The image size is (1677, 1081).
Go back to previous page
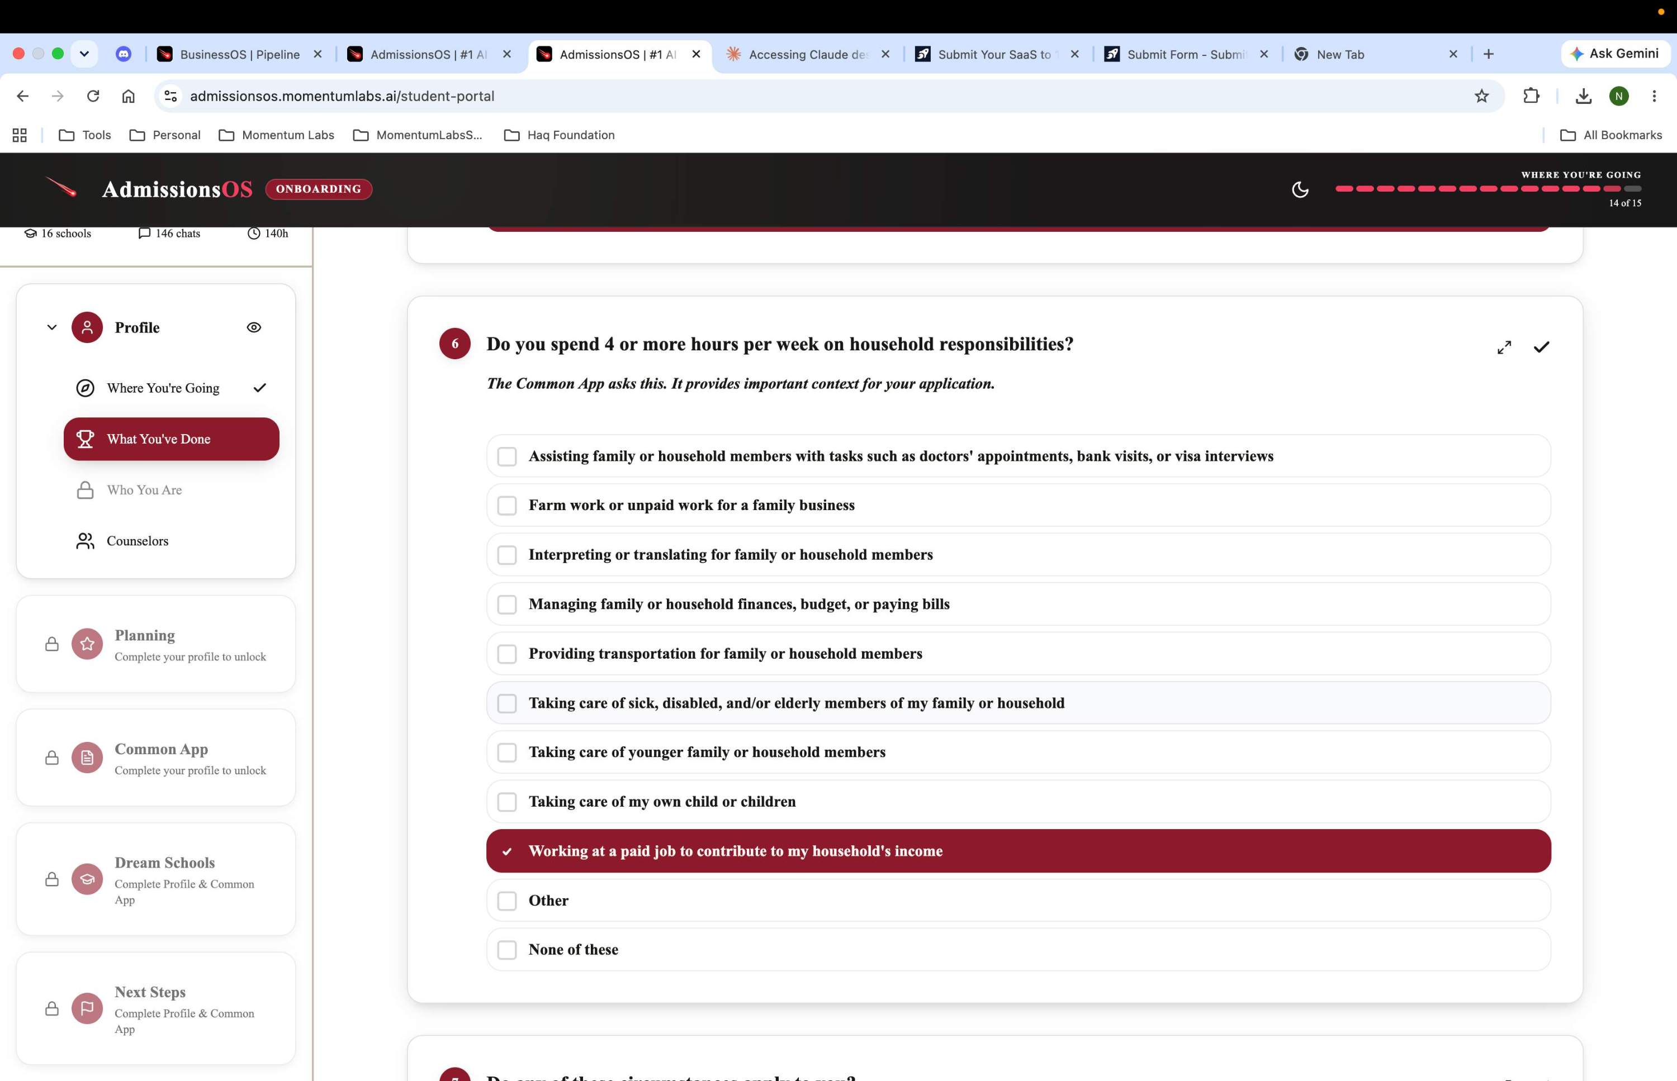pyautogui.click(x=22, y=96)
